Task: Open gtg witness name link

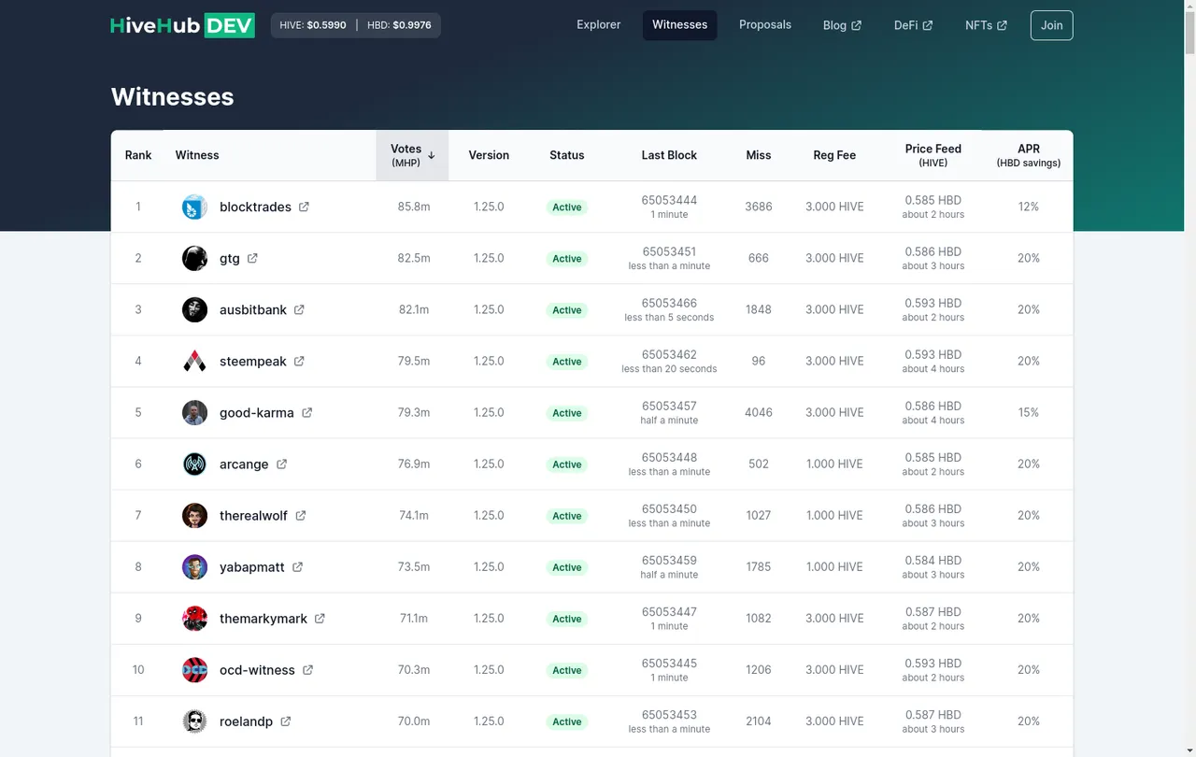Action: pyautogui.click(x=230, y=258)
